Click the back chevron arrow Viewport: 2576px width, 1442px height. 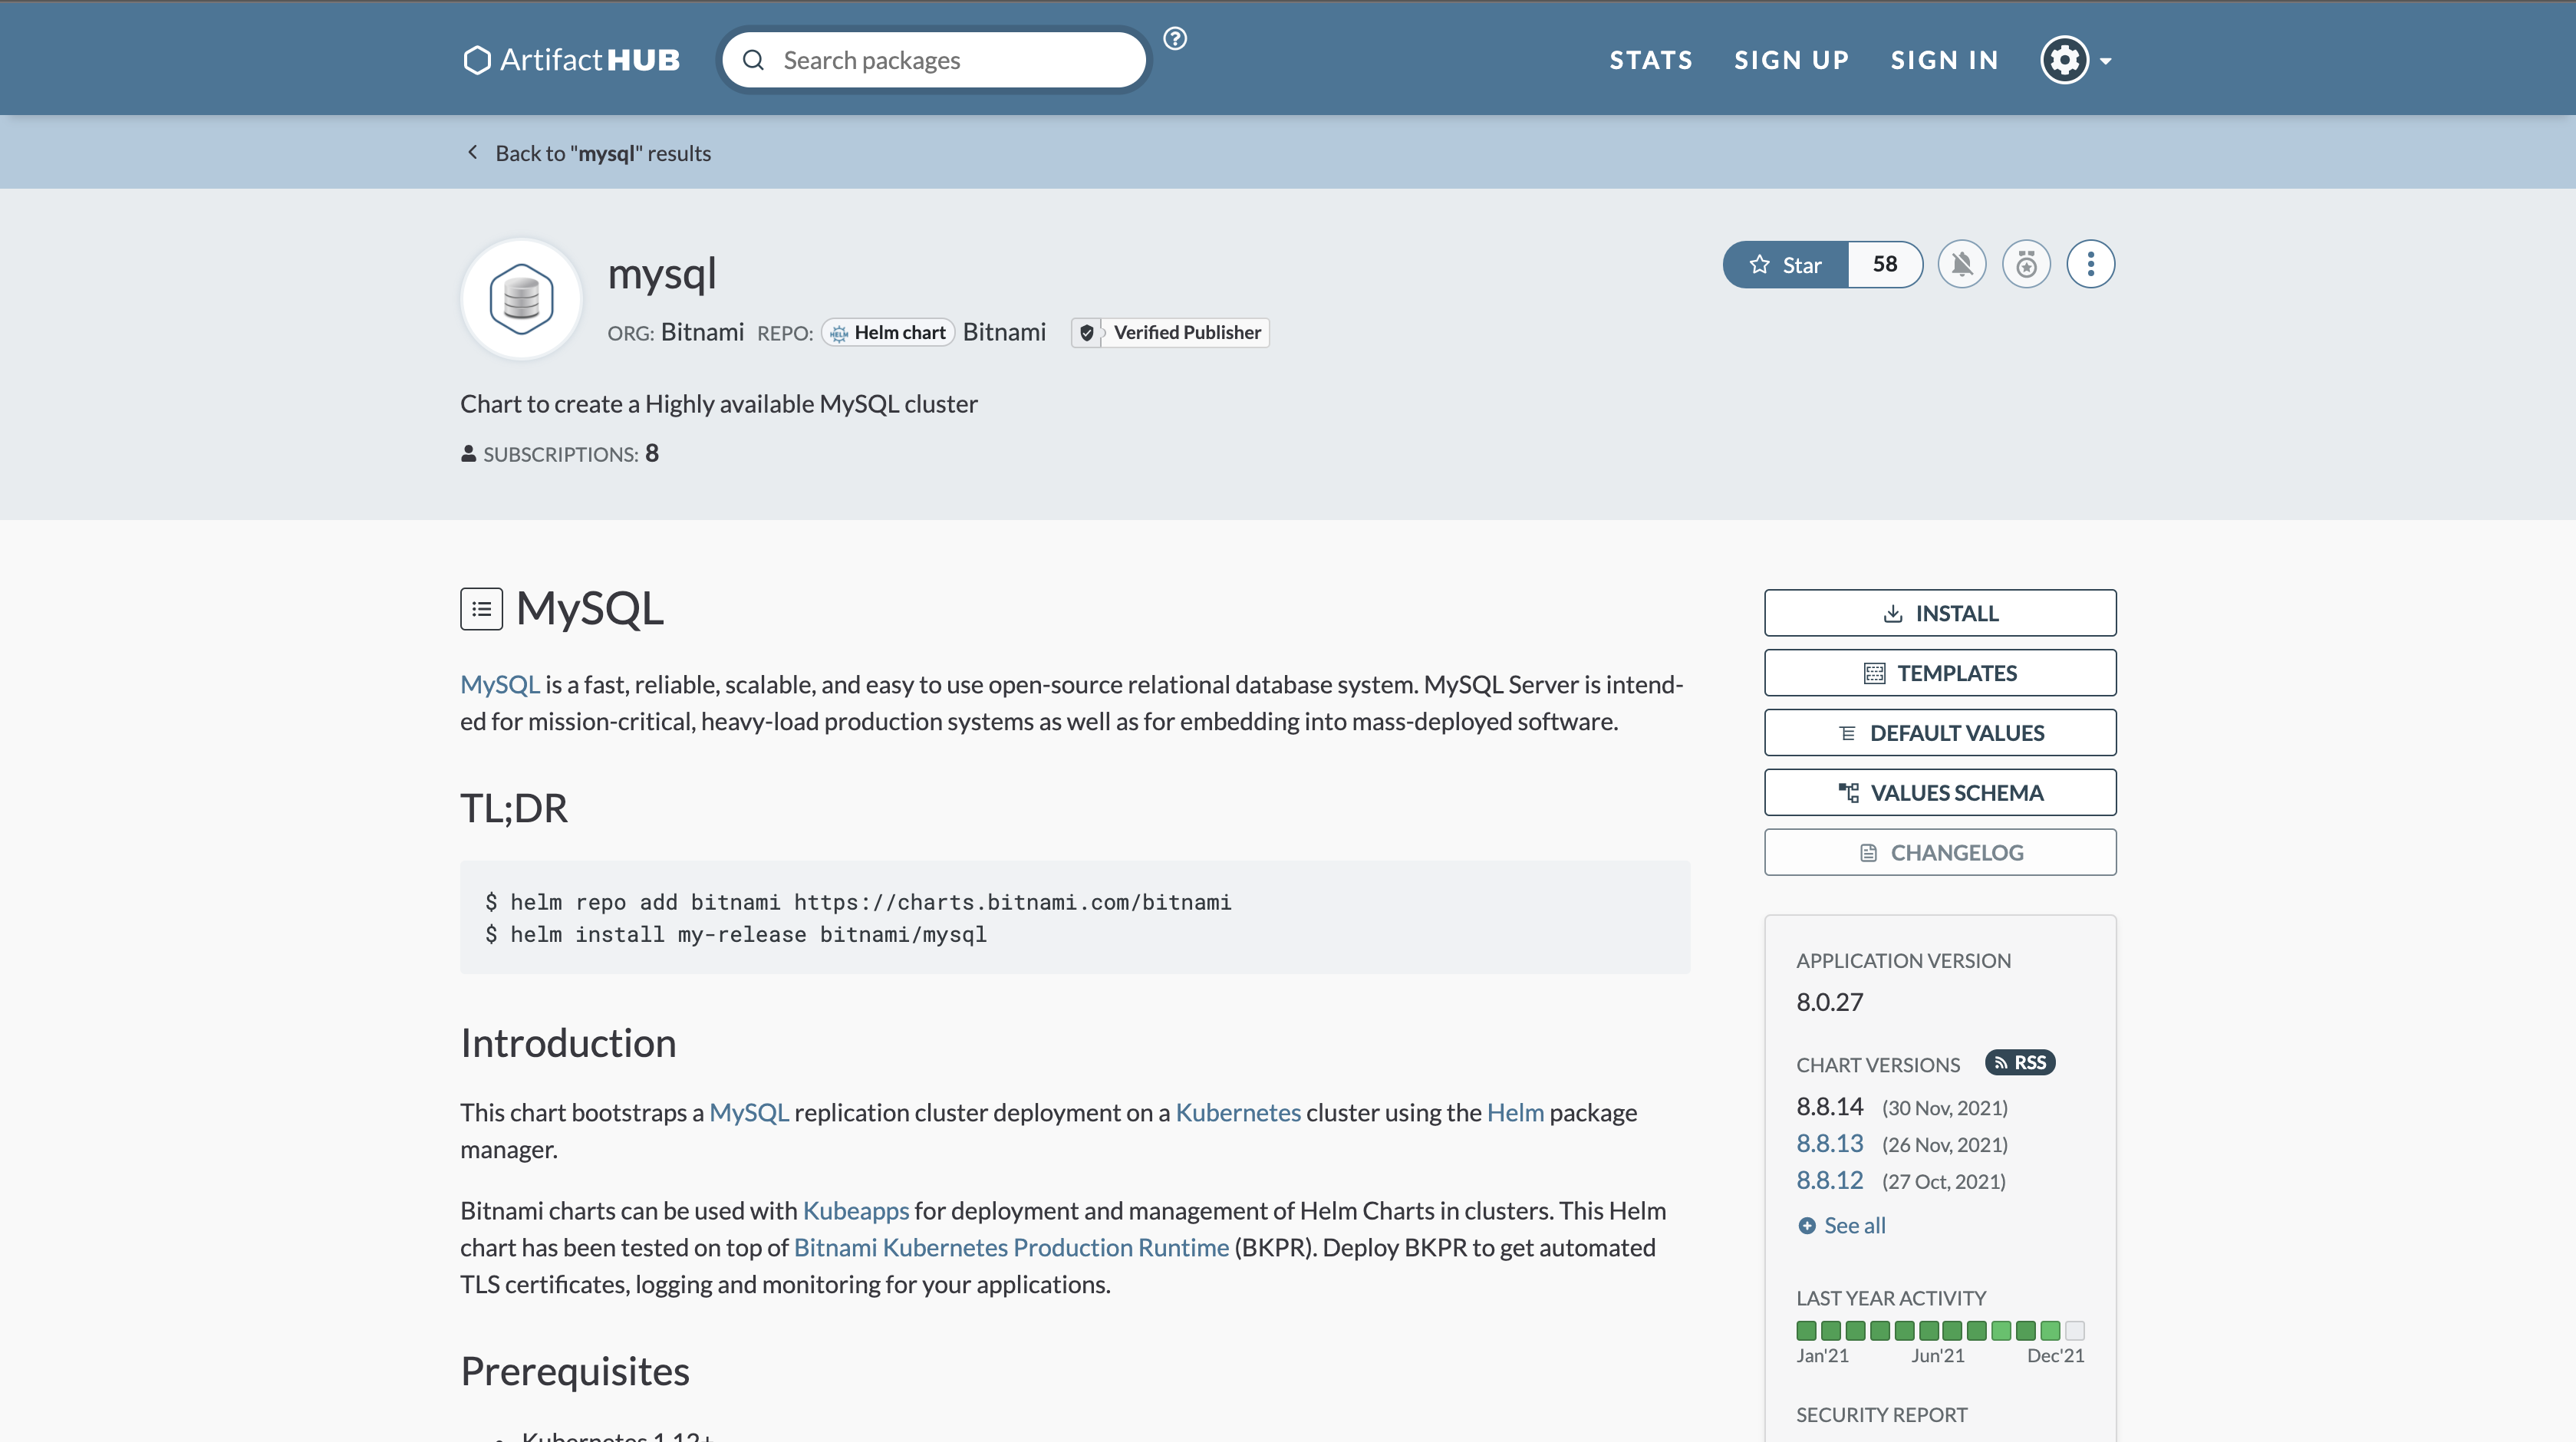point(473,152)
